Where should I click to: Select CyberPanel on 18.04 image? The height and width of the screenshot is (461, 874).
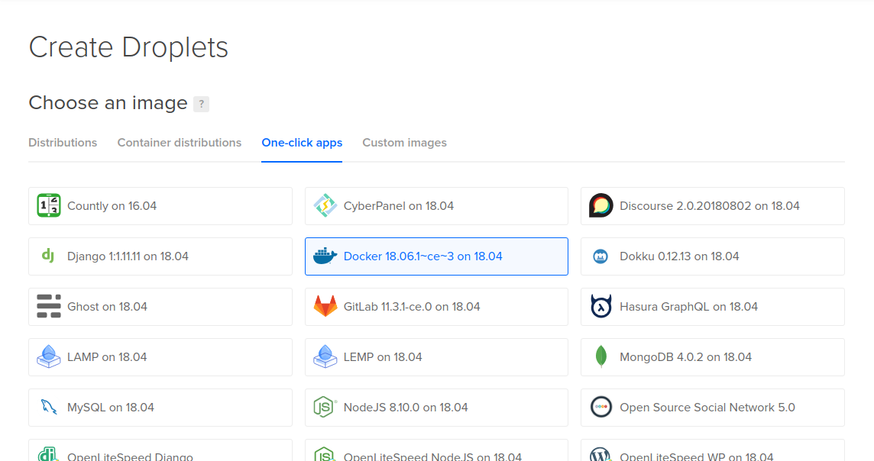tap(436, 206)
